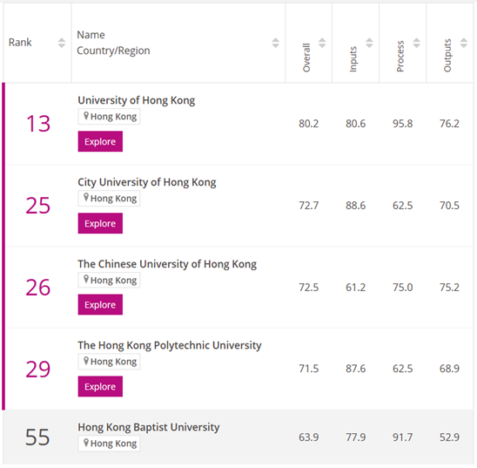Screen dimensions: 477x468
Task: Sort by Outputs score arrows
Action: pos(464,43)
